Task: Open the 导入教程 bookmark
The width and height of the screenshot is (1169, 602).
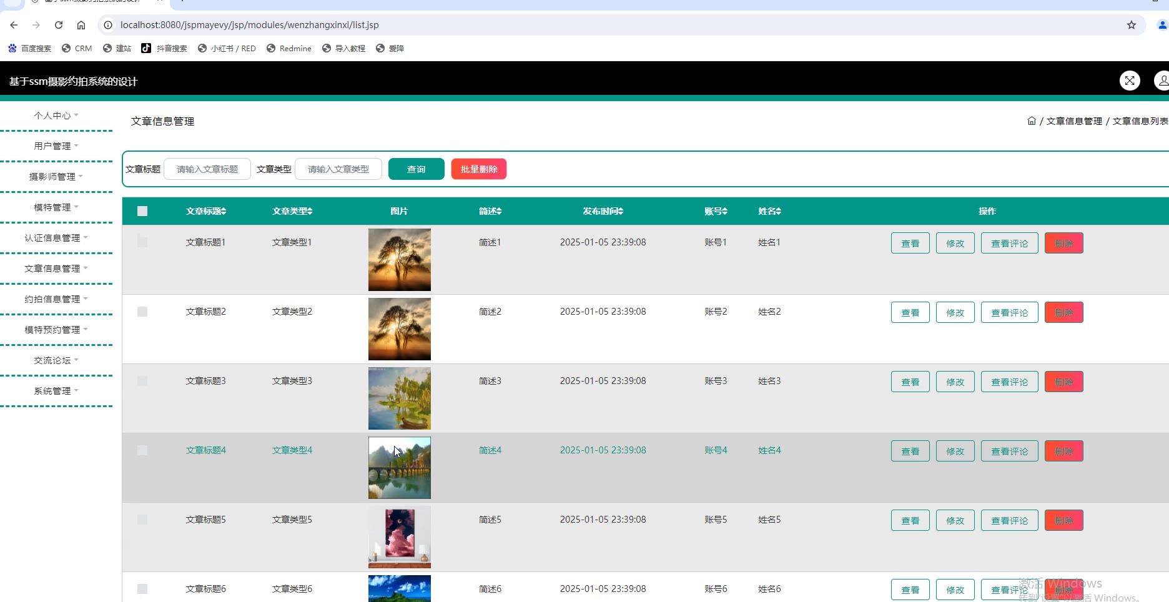Action: 343,48
